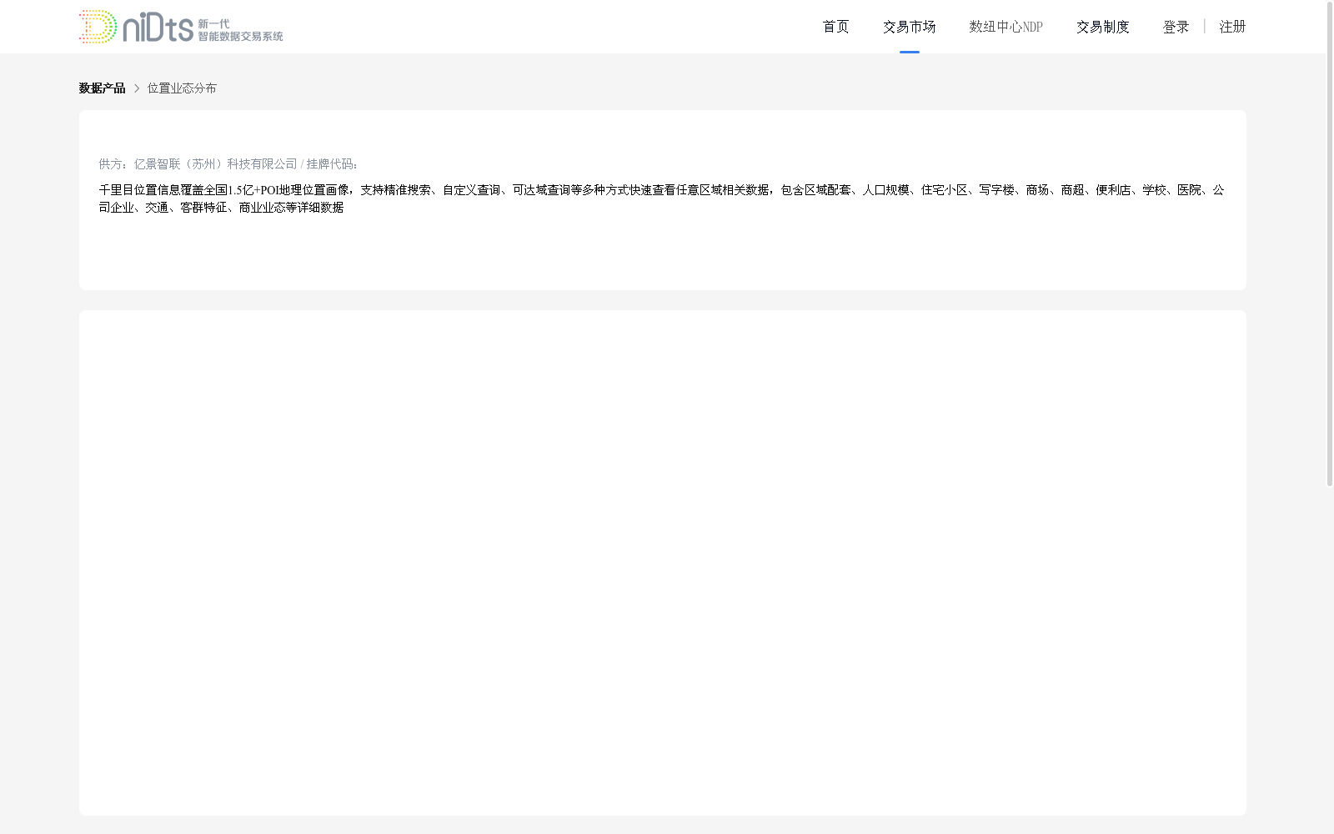Click 位置业态分布 breadcrumb text
The height and width of the screenshot is (834, 1334).
pos(182,88)
